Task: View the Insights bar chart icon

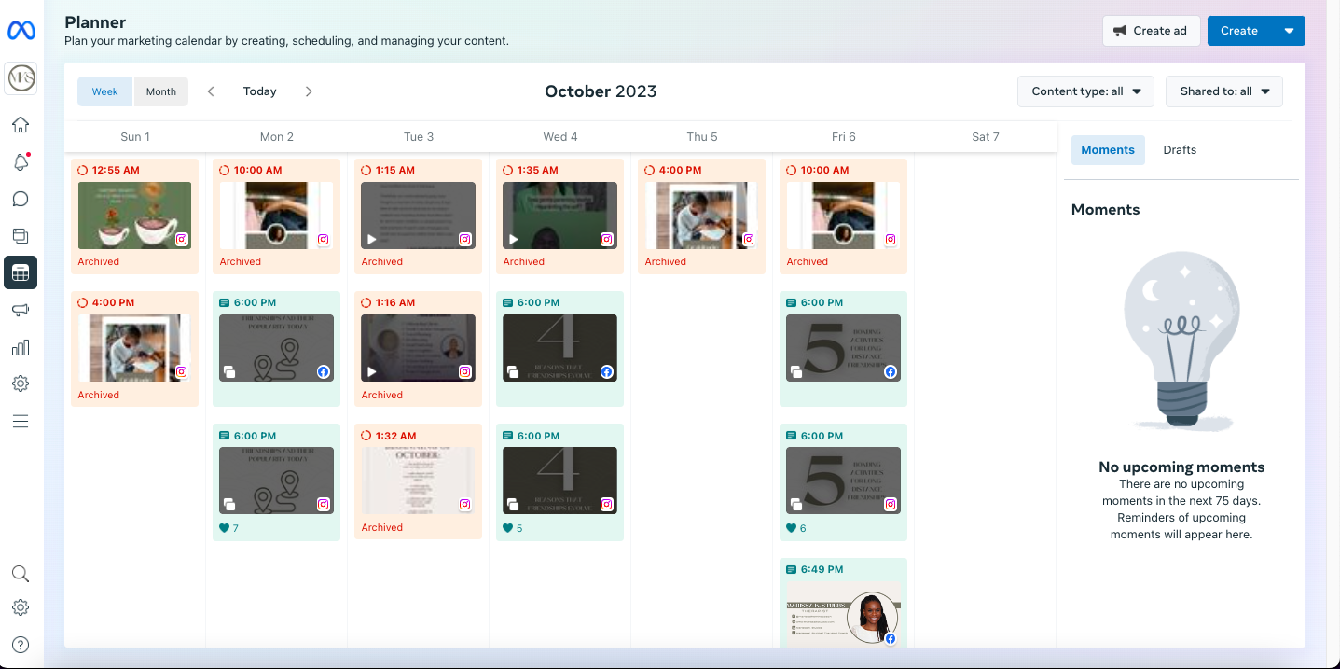Action: coord(21,347)
